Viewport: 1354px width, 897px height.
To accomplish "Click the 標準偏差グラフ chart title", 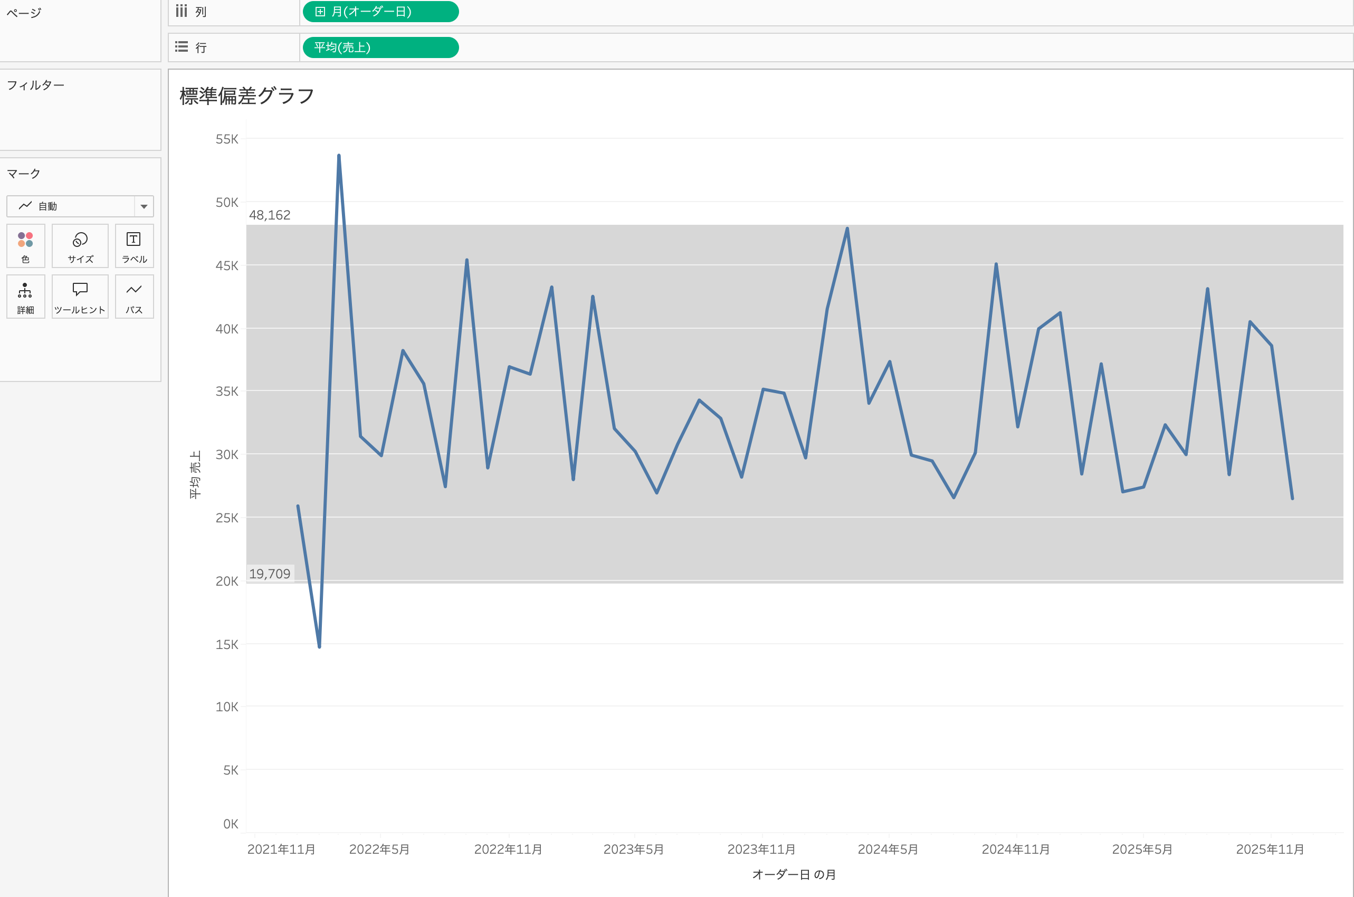I will tap(247, 96).
